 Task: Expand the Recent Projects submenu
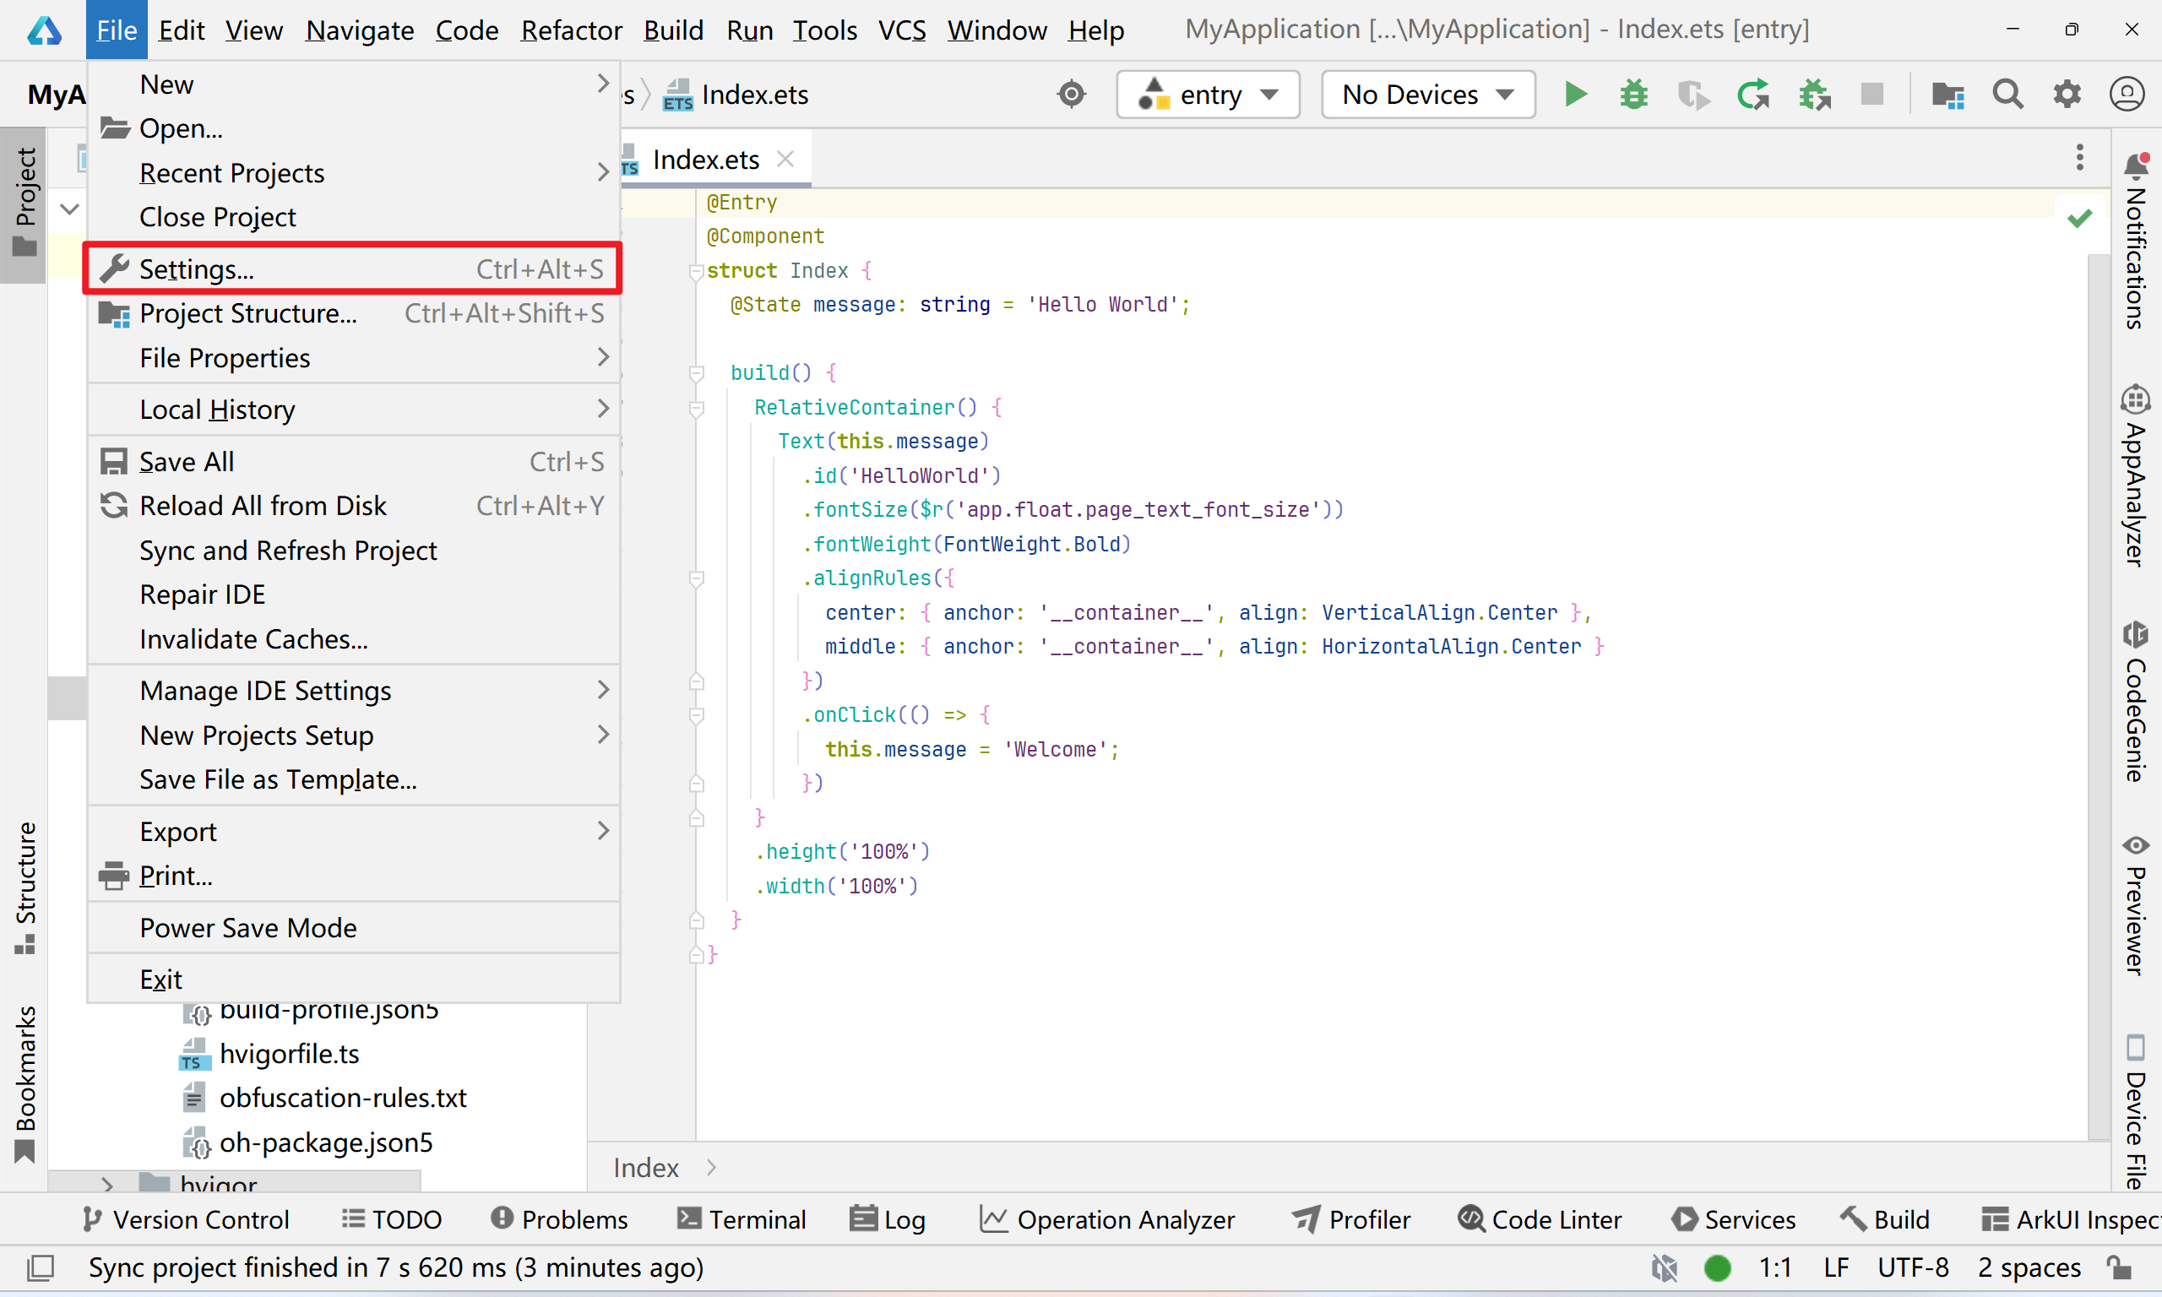pyautogui.click(x=354, y=172)
